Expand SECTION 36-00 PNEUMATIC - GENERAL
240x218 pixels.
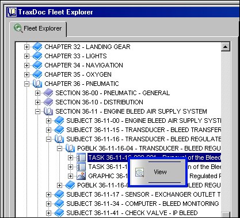click(37, 93)
